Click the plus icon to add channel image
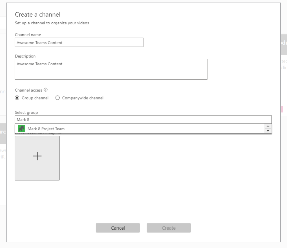Image resolution: width=287 pixels, height=248 pixels. (x=37, y=156)
